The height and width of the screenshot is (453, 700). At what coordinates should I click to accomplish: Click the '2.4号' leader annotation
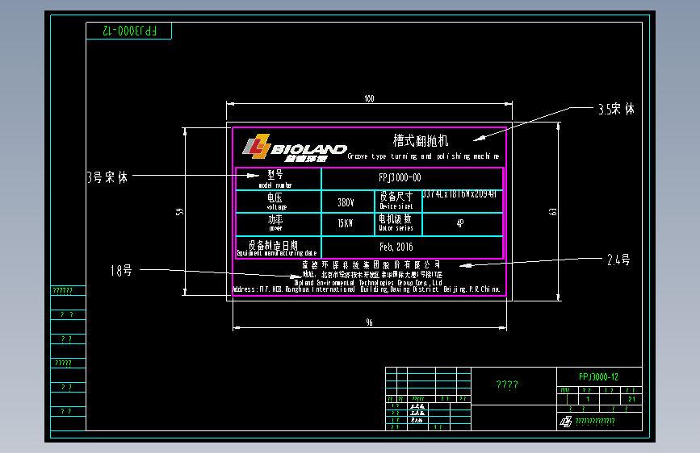coord(618,260)
